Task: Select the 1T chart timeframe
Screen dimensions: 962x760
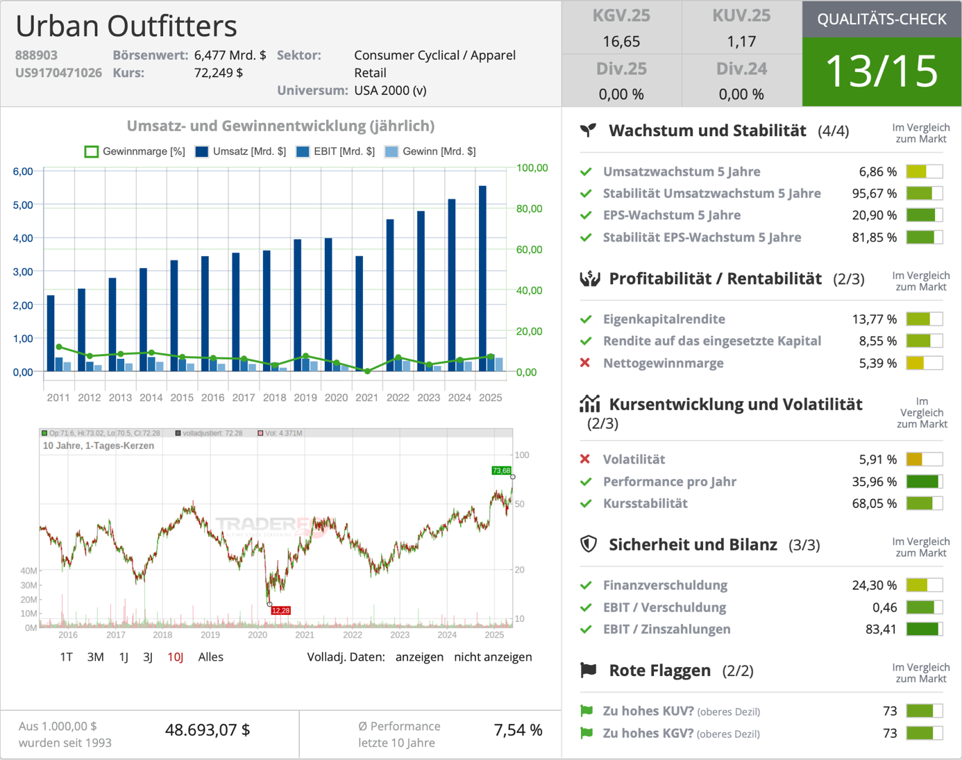Action: pyautogui.click(x=67, y=657)
